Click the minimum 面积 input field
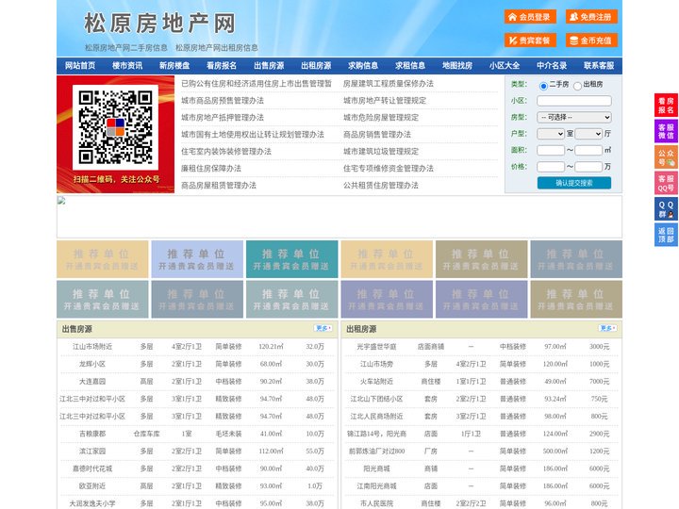Image resolution: width=679 pixels, height=509 pixels. (x=551, y=150)
